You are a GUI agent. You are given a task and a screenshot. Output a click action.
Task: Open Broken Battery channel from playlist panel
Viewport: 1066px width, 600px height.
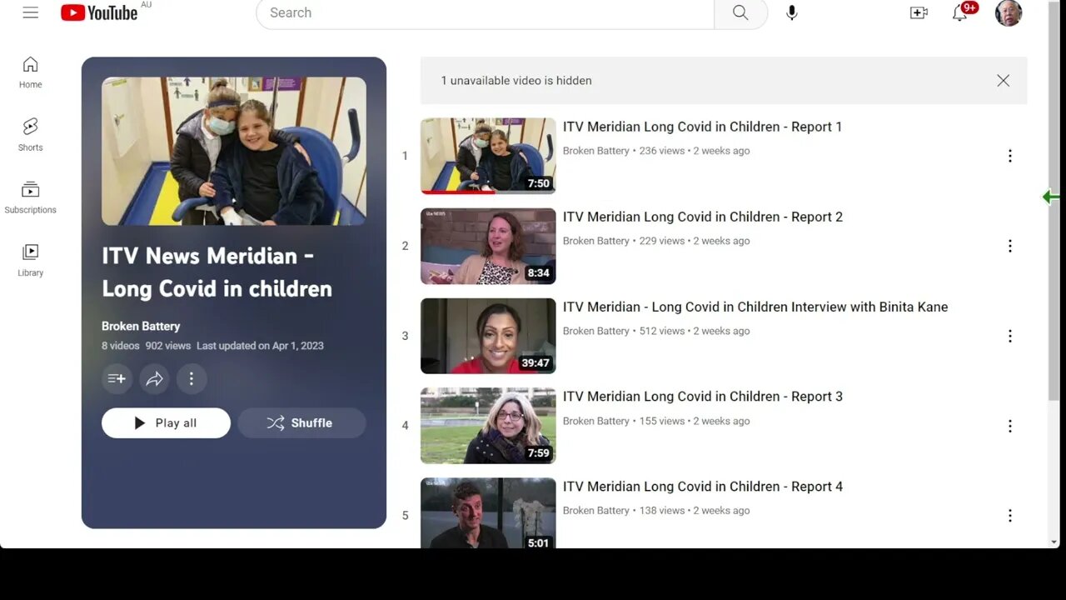141,326
